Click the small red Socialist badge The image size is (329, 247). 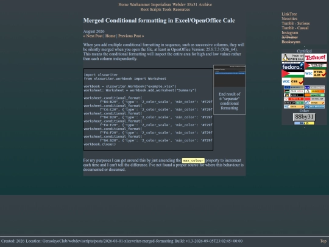coord(314,99)
